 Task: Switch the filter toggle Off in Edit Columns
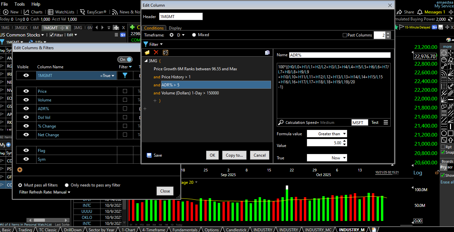(124, 59)
